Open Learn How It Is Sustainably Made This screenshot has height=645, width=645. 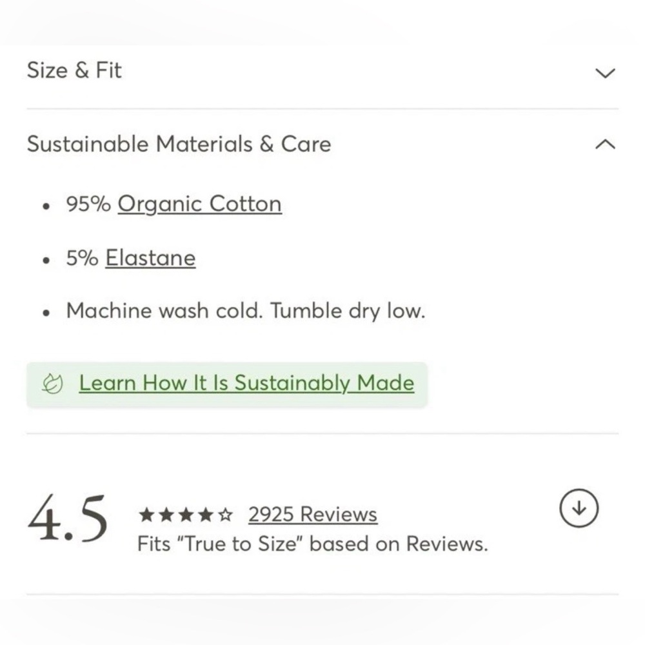coord(246,383)
